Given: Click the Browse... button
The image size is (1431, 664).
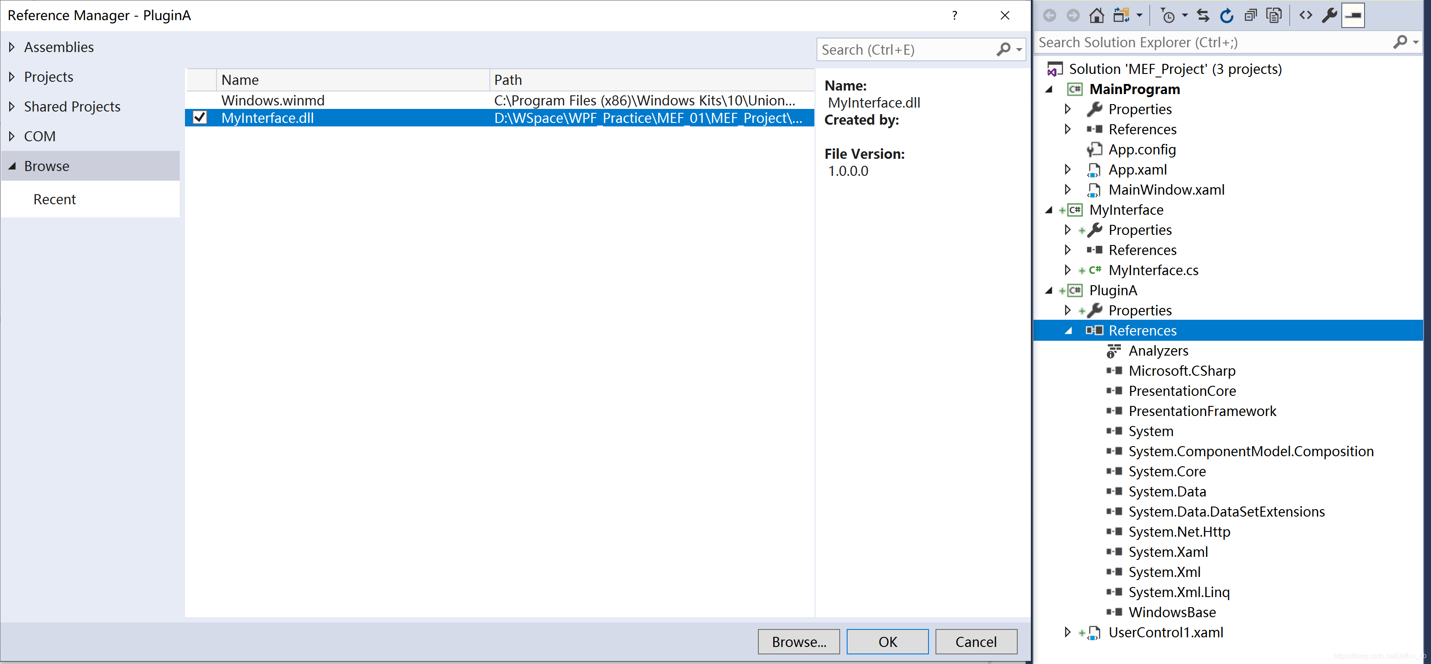Looking at the screenshot, I should (x=798, y=641).
